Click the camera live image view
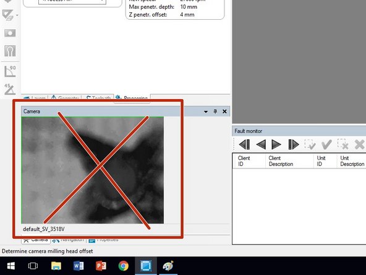Image resolution: width=366 pixels, height=275 pixels. [x=93, y=170]
